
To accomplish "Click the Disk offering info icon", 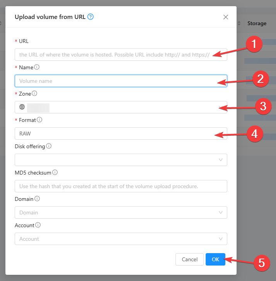I will (x=49, y=146).
